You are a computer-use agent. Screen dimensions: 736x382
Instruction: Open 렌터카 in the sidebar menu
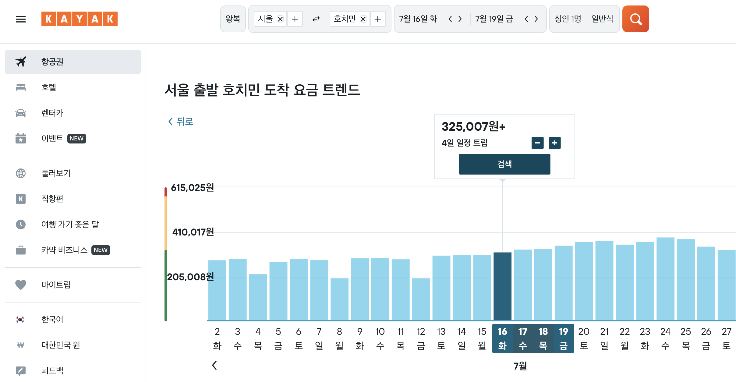(52, 113)
